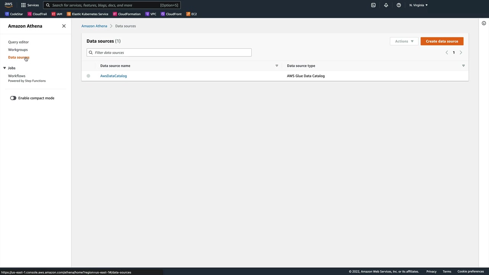Click the Data source name column header

click(115, 66)
